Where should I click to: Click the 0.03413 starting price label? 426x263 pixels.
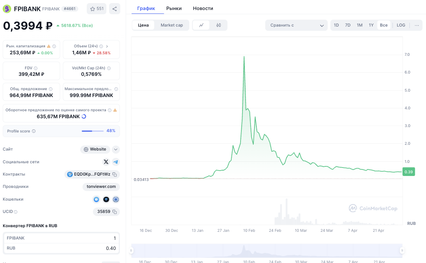point(141,180)
